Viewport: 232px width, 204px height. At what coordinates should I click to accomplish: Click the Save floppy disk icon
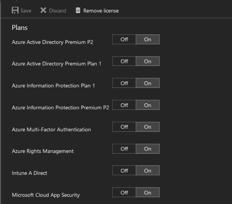15,10
